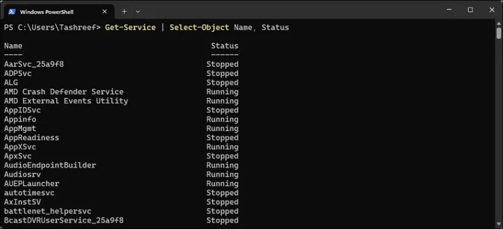Screen dimensions: 503x229
Task: Click the Running status of Audiosrv
Action: coord(223,175)
